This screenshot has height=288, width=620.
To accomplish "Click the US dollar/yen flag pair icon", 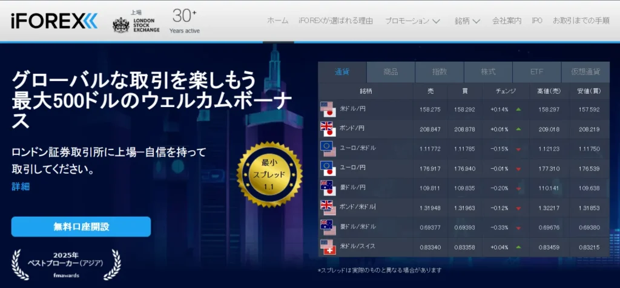I will [328, 110].
